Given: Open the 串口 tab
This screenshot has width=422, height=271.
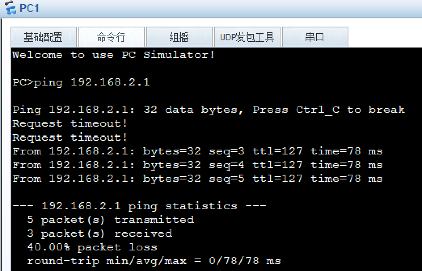Looking at the screenshot, I should [x=315, y=37].
